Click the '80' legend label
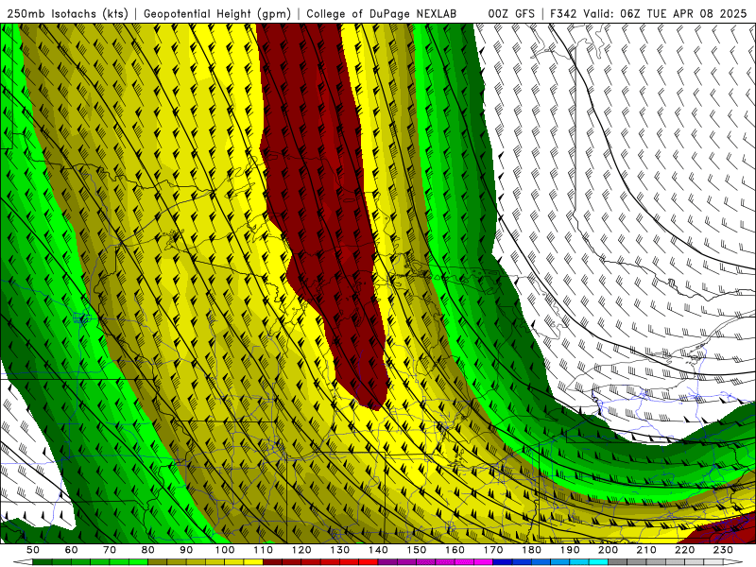This screenshot has height=567, width=756. click(x=147, y=550)
